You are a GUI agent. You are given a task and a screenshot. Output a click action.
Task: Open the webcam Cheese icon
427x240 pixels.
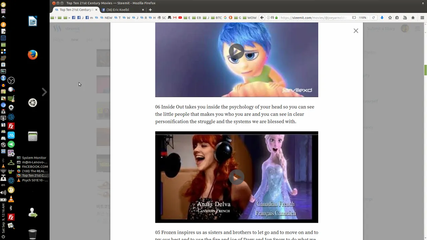(11, 107)
